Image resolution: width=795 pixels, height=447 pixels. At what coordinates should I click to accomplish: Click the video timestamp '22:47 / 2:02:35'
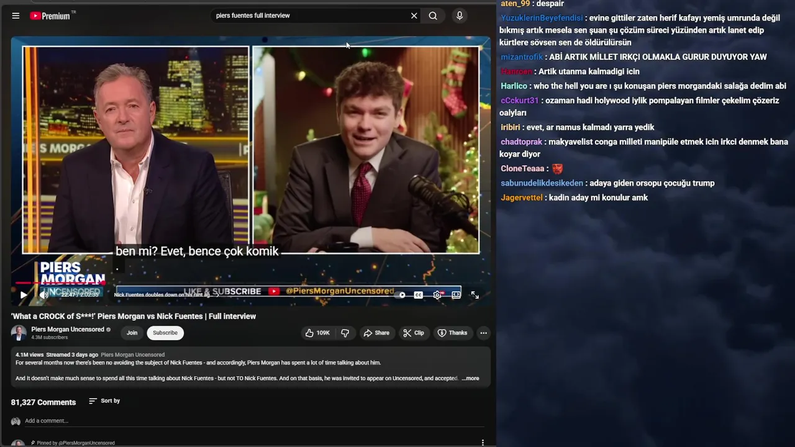point(79,295)
